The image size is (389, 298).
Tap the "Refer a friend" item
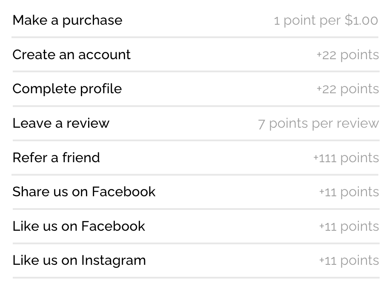pos(56,158)
